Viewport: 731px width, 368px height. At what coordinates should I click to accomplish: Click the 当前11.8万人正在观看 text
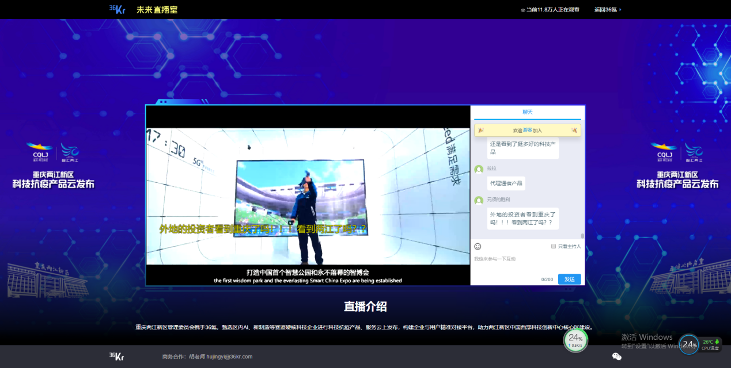coord(553,10)
